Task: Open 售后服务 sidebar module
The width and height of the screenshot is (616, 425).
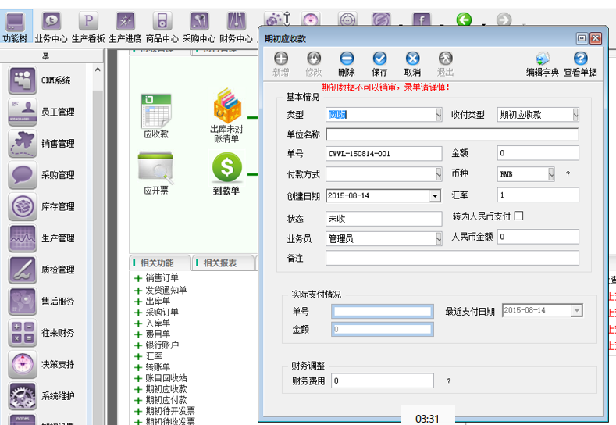Action: point(41,301)
